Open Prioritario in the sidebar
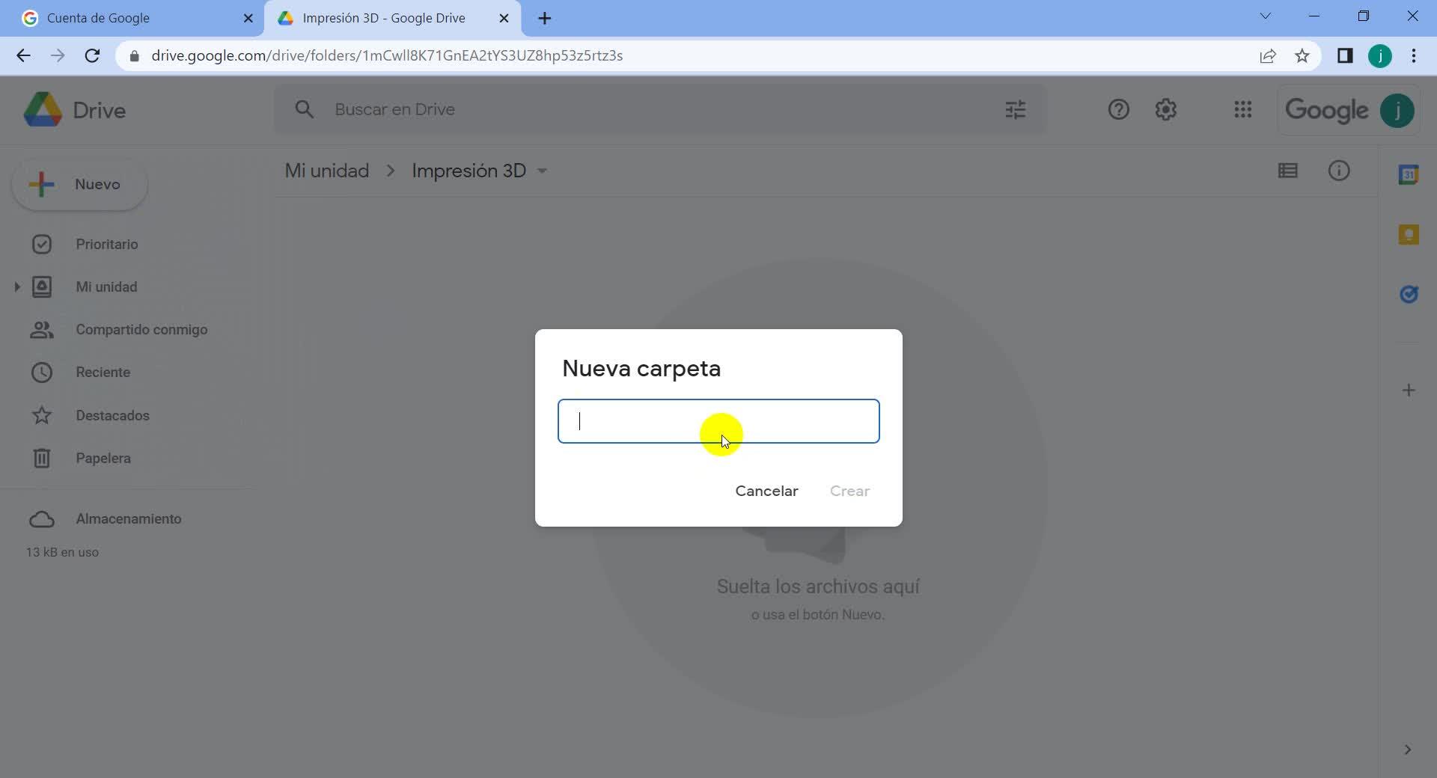Screen dimensions: 1437x778 tap(106, 245)
